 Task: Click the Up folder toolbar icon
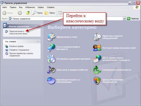tap(28, 13)
